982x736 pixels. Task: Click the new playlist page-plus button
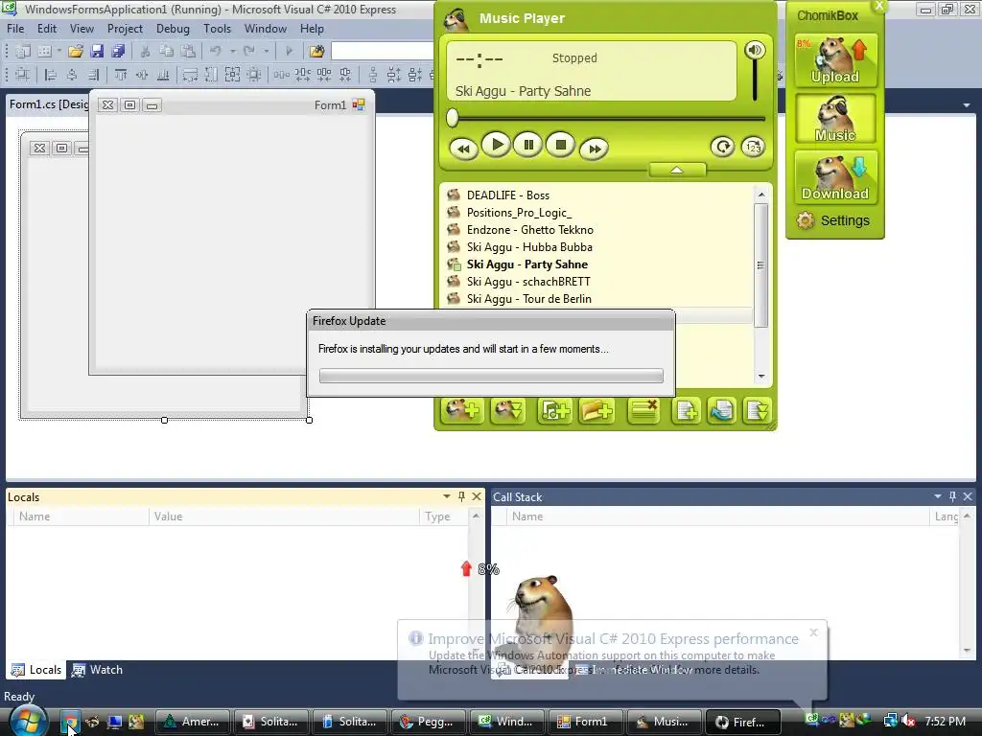point(686,410)
